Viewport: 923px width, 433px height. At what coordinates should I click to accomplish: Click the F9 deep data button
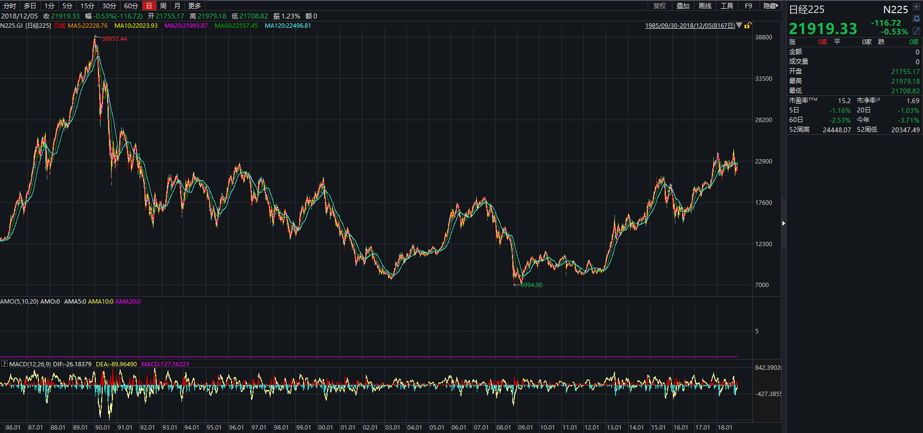749,6
